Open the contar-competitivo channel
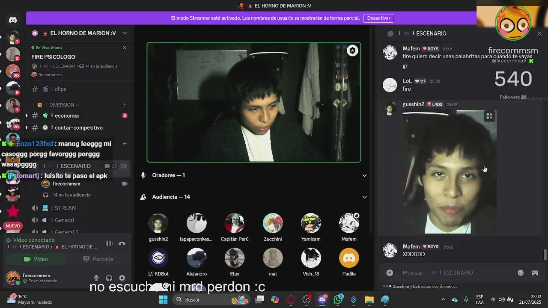548x308 pixels. coord(77,127)
